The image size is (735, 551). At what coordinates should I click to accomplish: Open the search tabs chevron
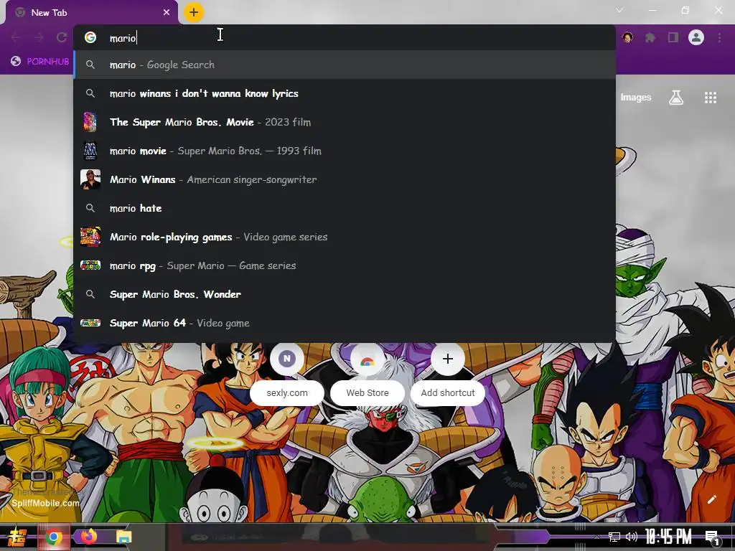[619, 10]
